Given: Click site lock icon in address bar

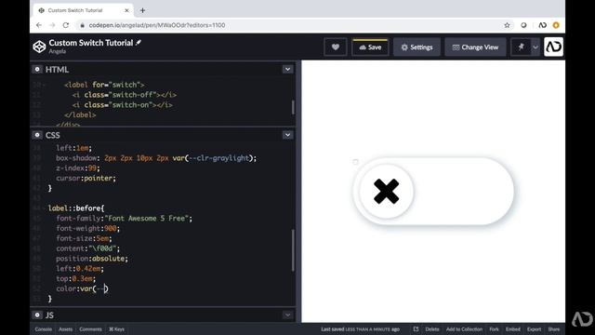Looking at the screenshot, I should (x=82, y=25).
